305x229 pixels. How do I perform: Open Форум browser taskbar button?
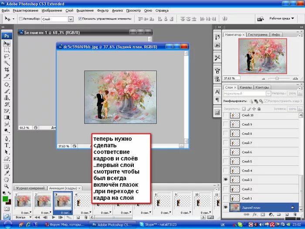[x=65, y=225]
